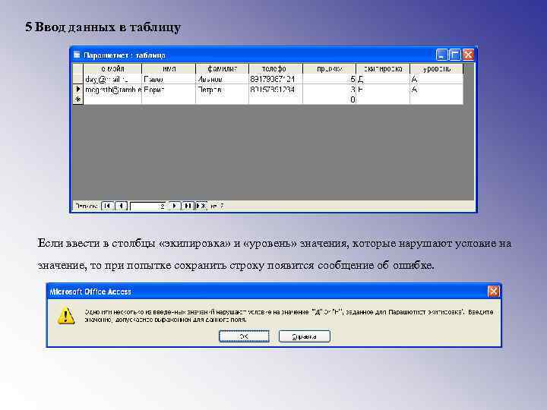Click экипировка cell in Петров's row
The height and width of the screenshot is (410, 547).
(x=383, y=90)
